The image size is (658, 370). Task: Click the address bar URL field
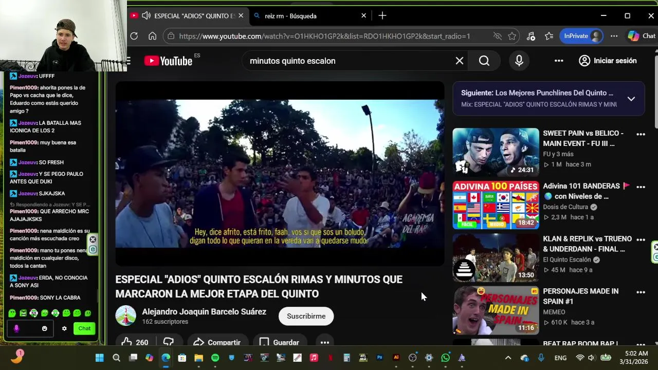point(324,36)
